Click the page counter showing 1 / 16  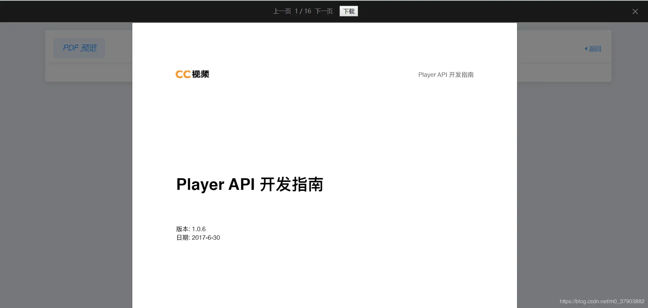point(303,11)
